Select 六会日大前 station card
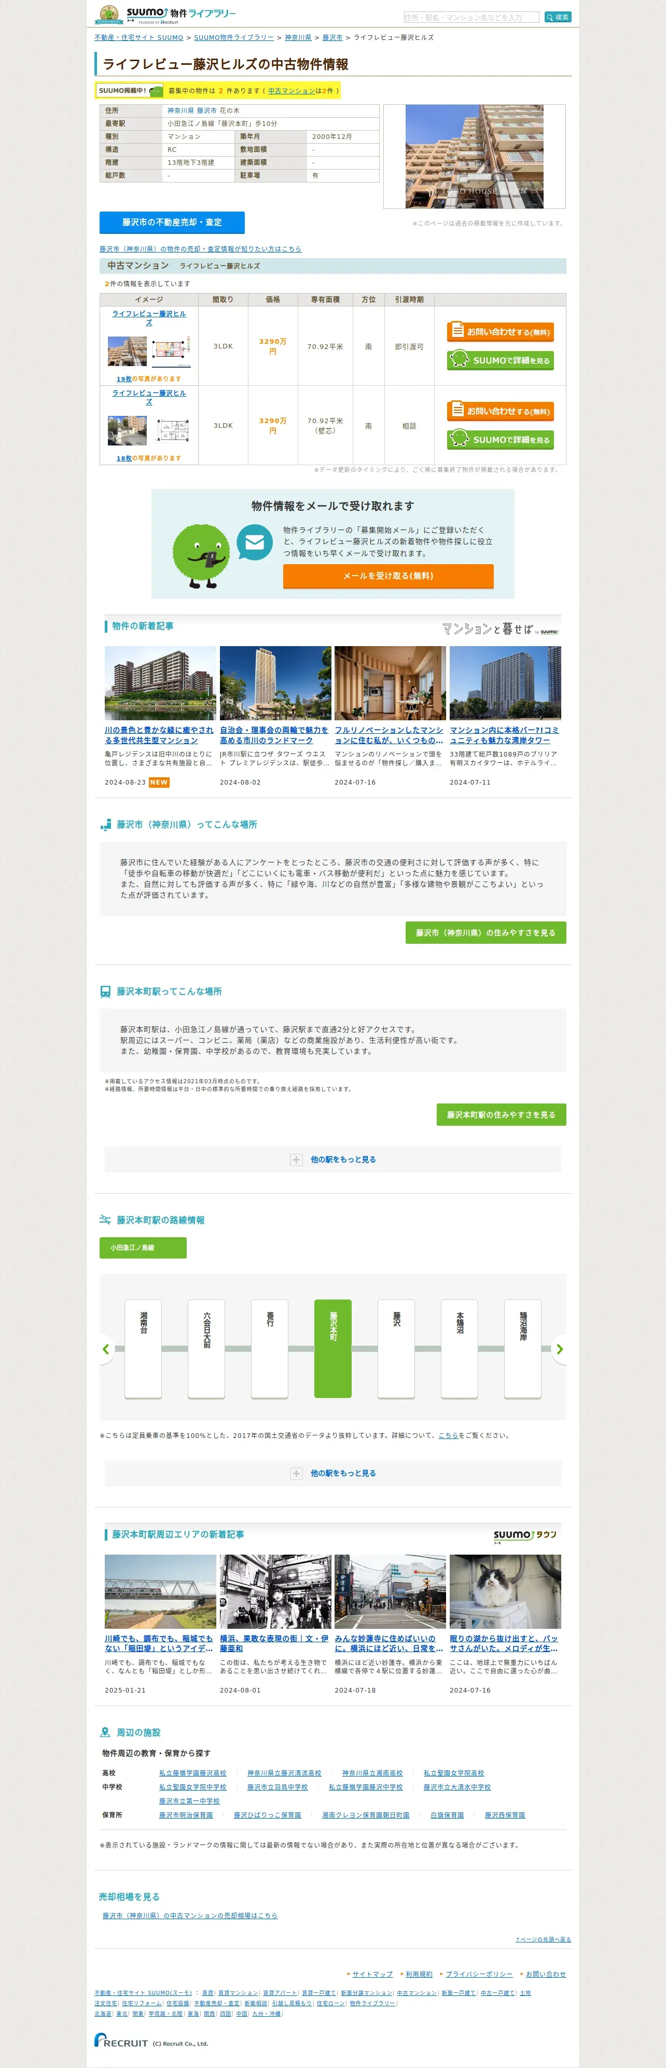This screenshot has height=2068, width=666. [206, 1349]
